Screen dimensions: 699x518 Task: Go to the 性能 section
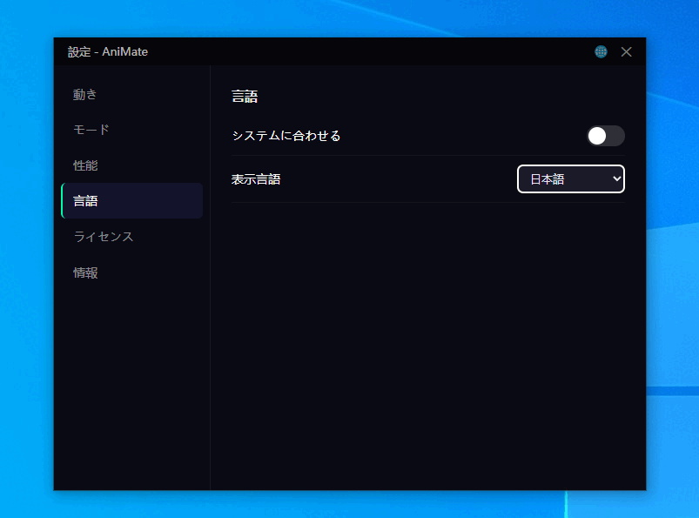coord(132,165)
